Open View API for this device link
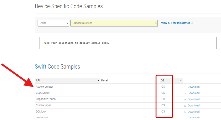This screenshot has width=221, height=120. 175,23
